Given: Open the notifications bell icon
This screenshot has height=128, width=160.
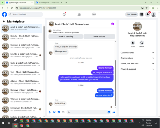Looking at the screenshot, I should [148, 14].
